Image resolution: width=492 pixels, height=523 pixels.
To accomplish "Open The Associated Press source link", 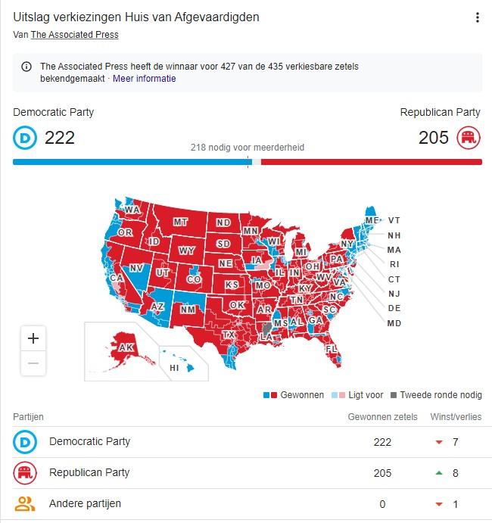I will 74,35.
